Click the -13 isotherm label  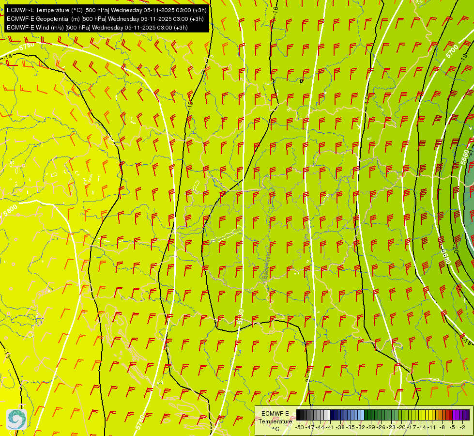coord(7,354)
